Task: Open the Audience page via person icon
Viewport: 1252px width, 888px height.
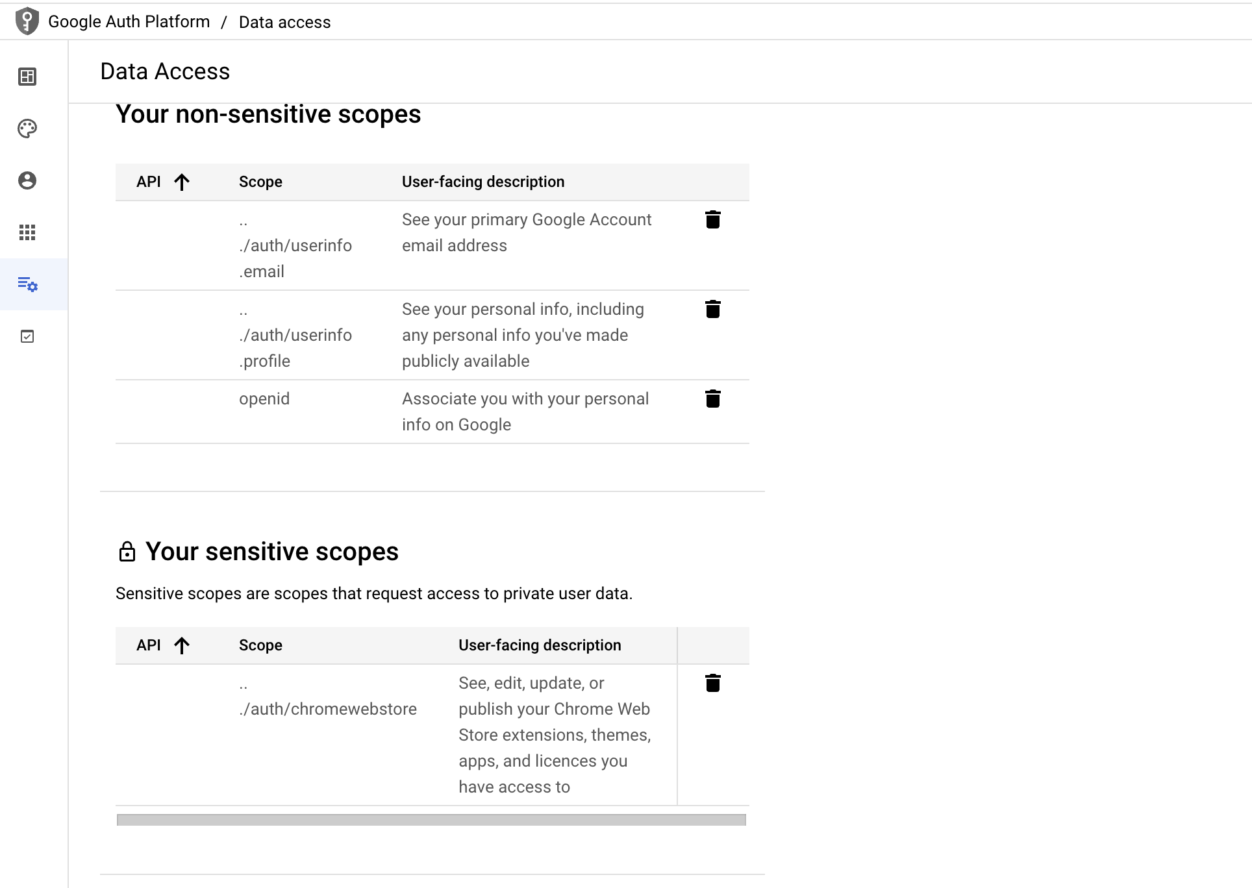Action: click(27, 180)
